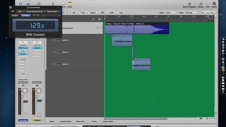Open Show Insert dropdown
The width and height of the screenshot is (226, 127).
point(53,12)
